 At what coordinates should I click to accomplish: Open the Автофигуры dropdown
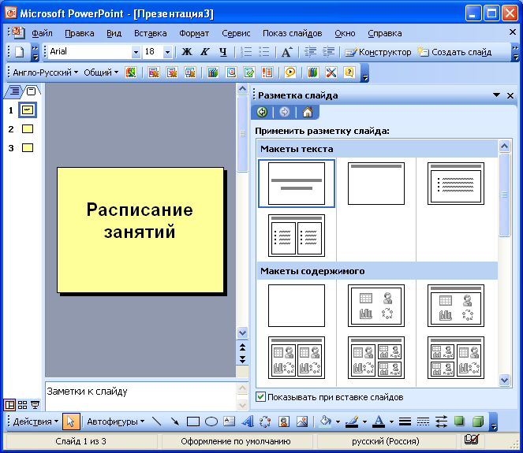tap(115, 421)
